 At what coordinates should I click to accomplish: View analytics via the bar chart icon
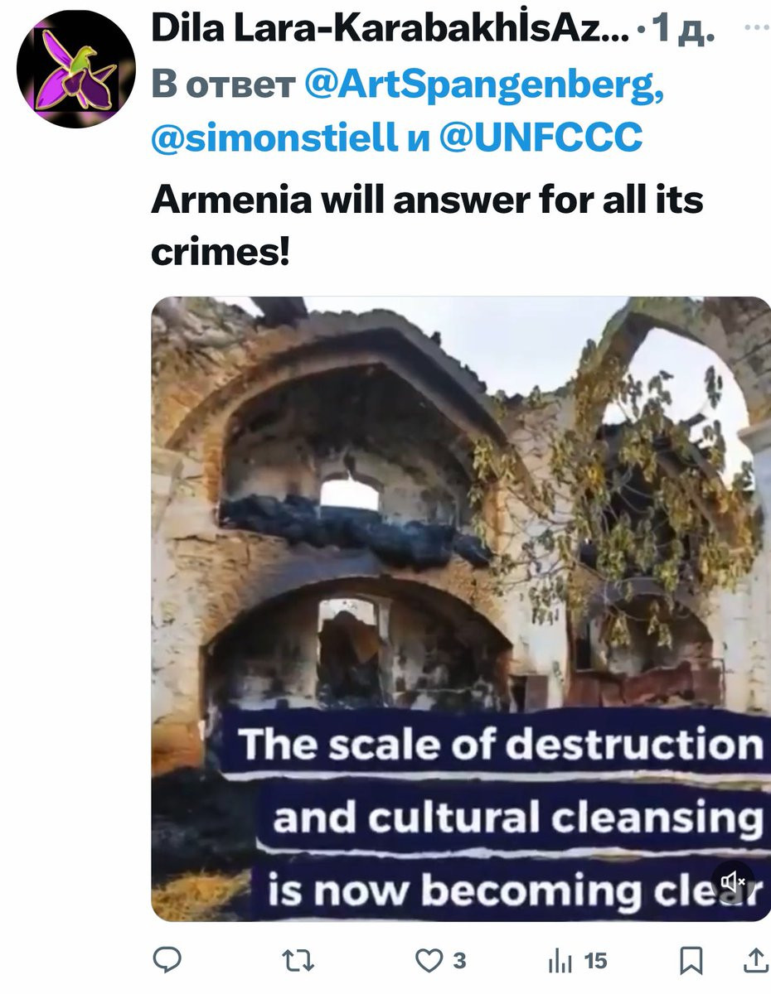click(560, 960)
